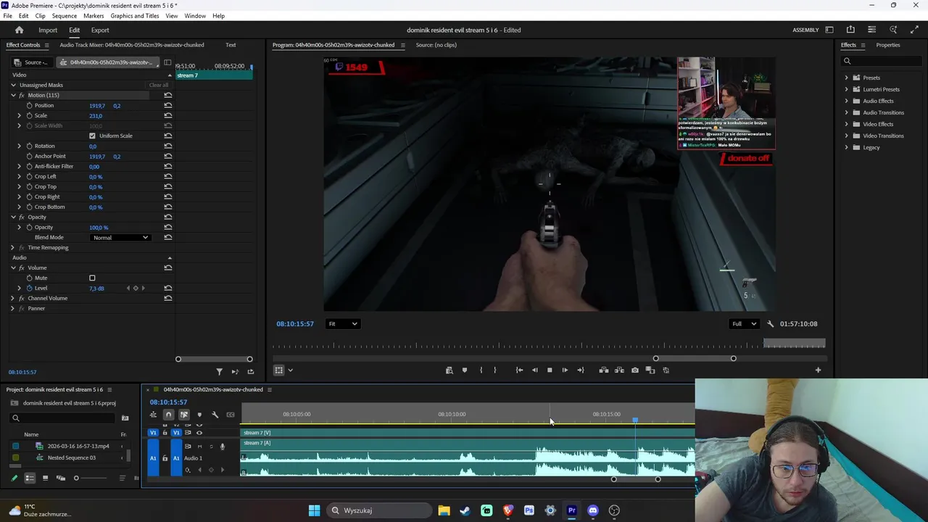This screenshot has height=522, width=928.
Task: Switch to the Audio Track Mixer tab
Action: 131,45
